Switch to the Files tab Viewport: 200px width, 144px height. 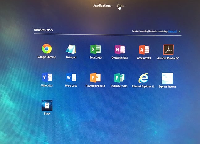coord(120,6)
